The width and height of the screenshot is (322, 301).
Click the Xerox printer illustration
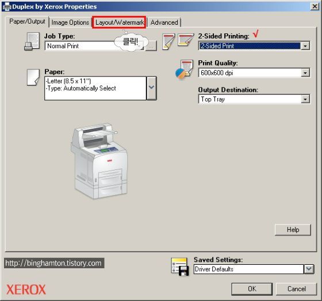click(x=99, y=161)
